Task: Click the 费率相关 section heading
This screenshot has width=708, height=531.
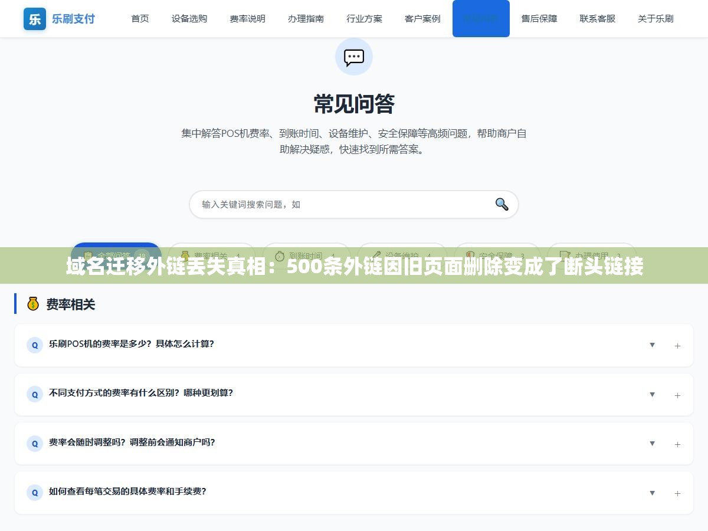Action: [x=71, y=304]
